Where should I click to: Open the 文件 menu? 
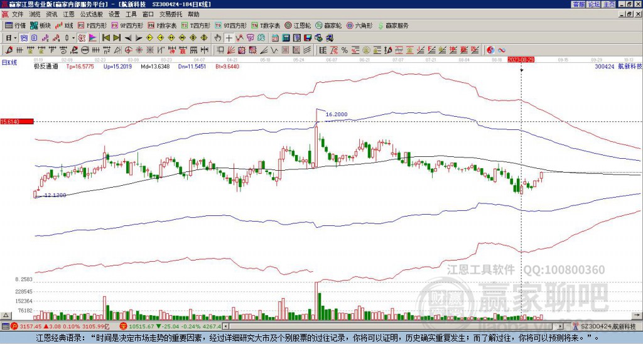[x=18, y=14]
